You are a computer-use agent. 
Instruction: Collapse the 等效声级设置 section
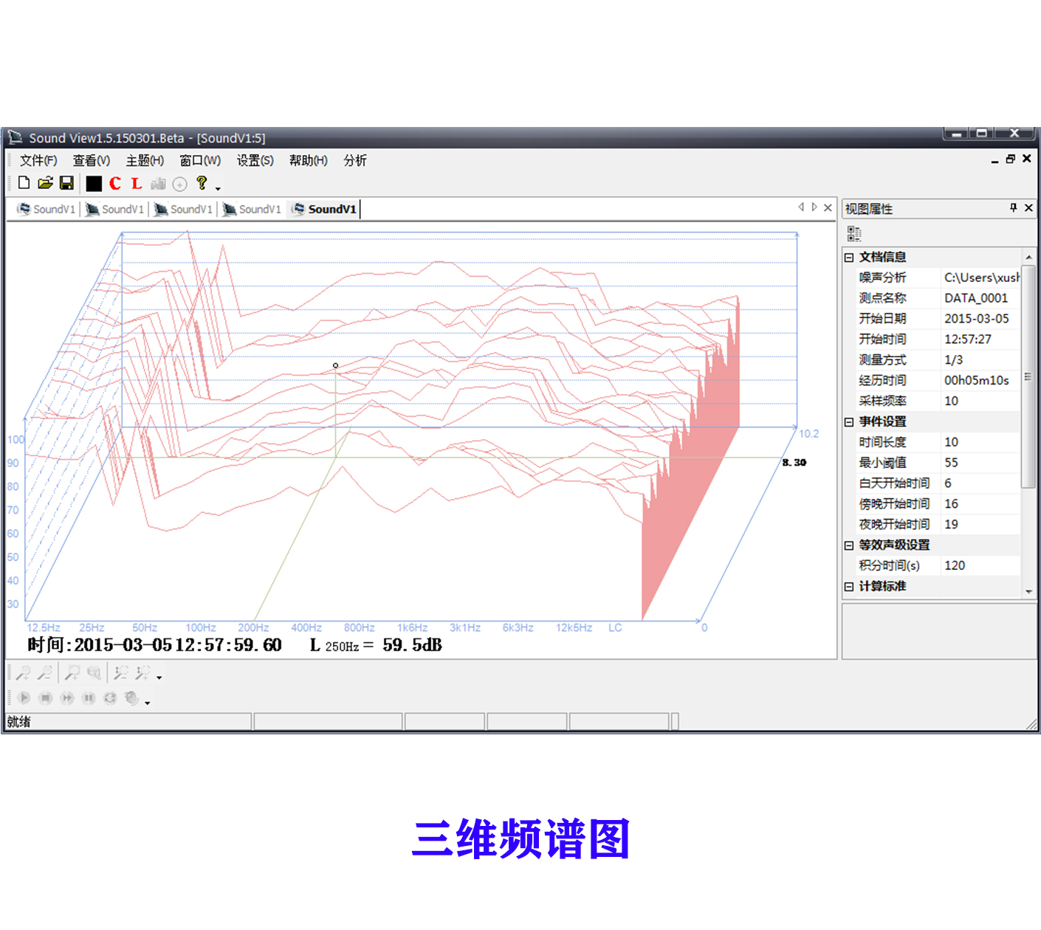tap(848, 545)
